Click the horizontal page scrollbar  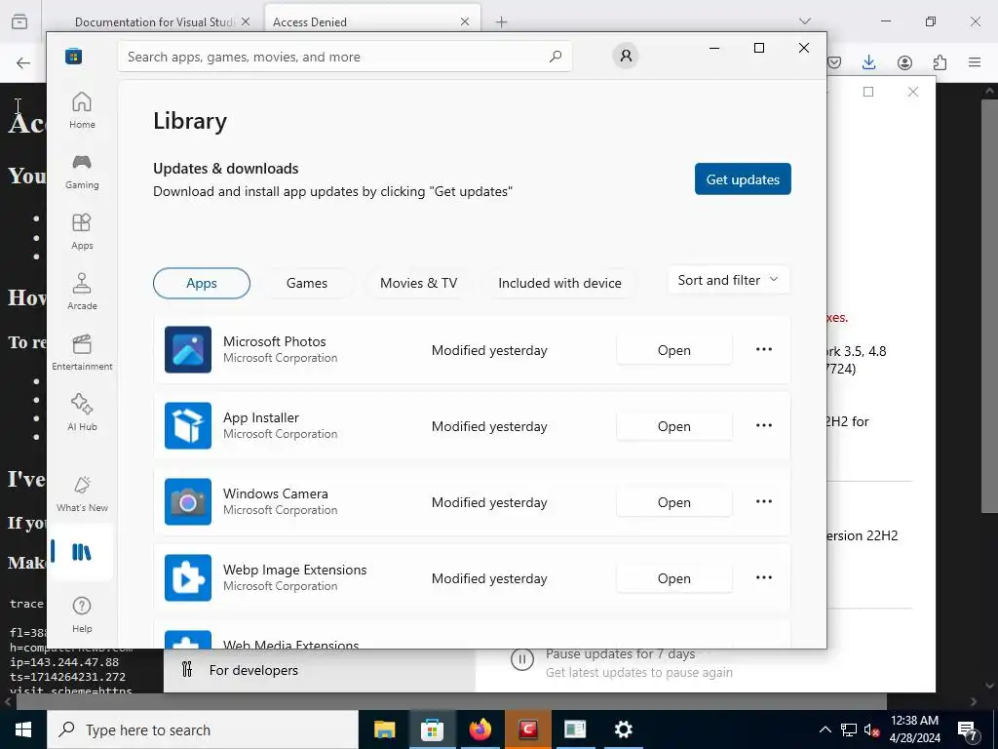(450, 701)
